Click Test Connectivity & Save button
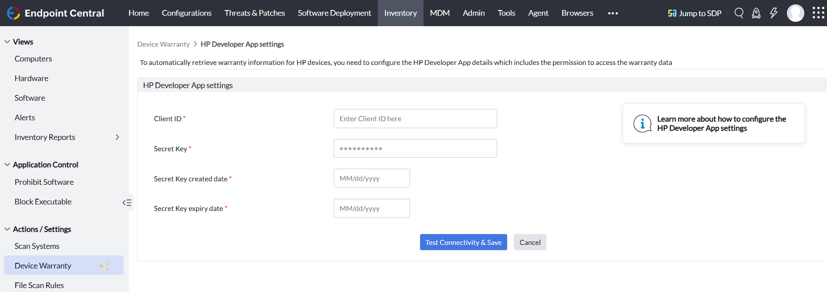Screen dimensions: 827x292 464,242
